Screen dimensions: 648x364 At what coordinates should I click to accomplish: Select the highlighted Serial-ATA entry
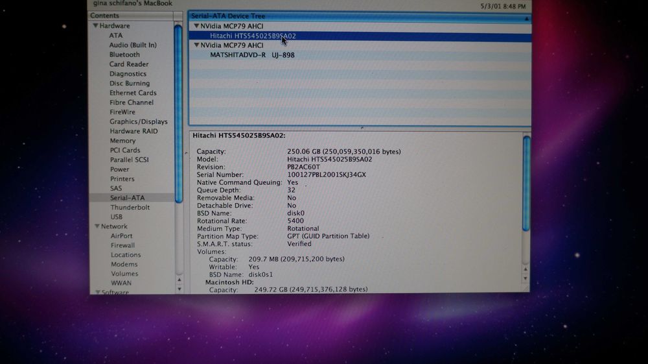tap(127, 198)
